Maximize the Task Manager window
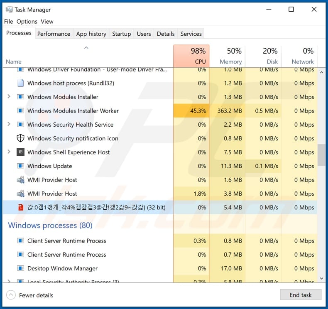328x309 pixels. click(x=291, y=9)
